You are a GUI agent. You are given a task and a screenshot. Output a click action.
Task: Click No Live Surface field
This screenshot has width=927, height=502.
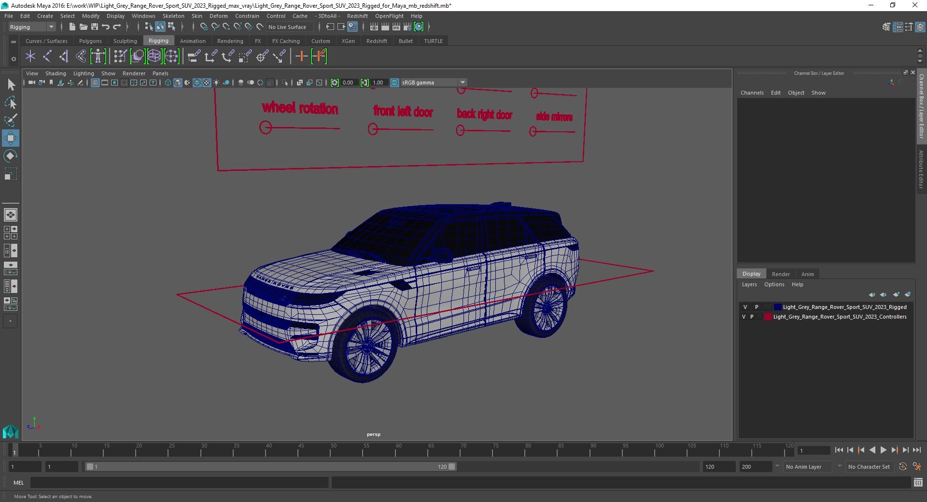click(290, 27)
